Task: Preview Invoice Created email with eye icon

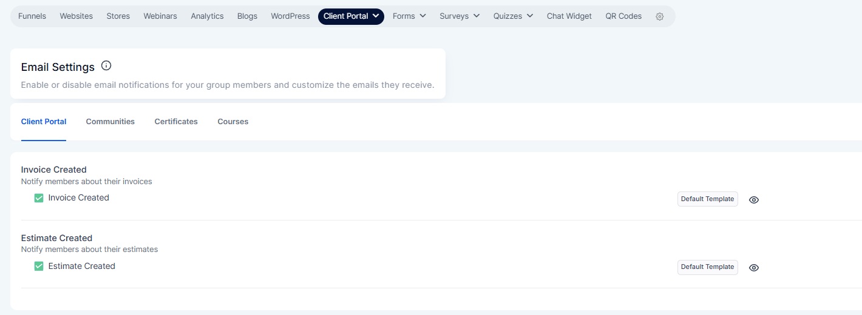Action: point(754,199)
